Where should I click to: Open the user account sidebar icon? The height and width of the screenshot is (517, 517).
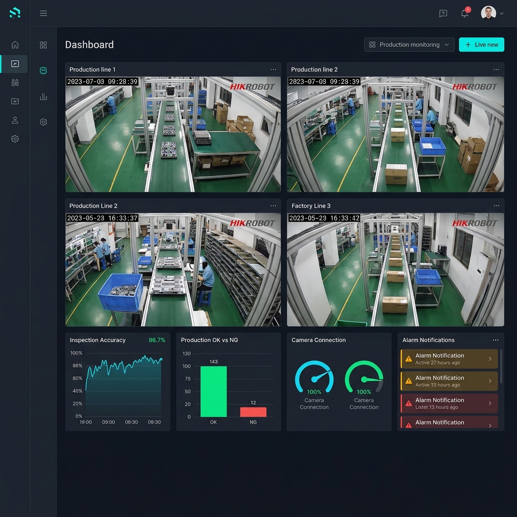[x=15, y=120]
